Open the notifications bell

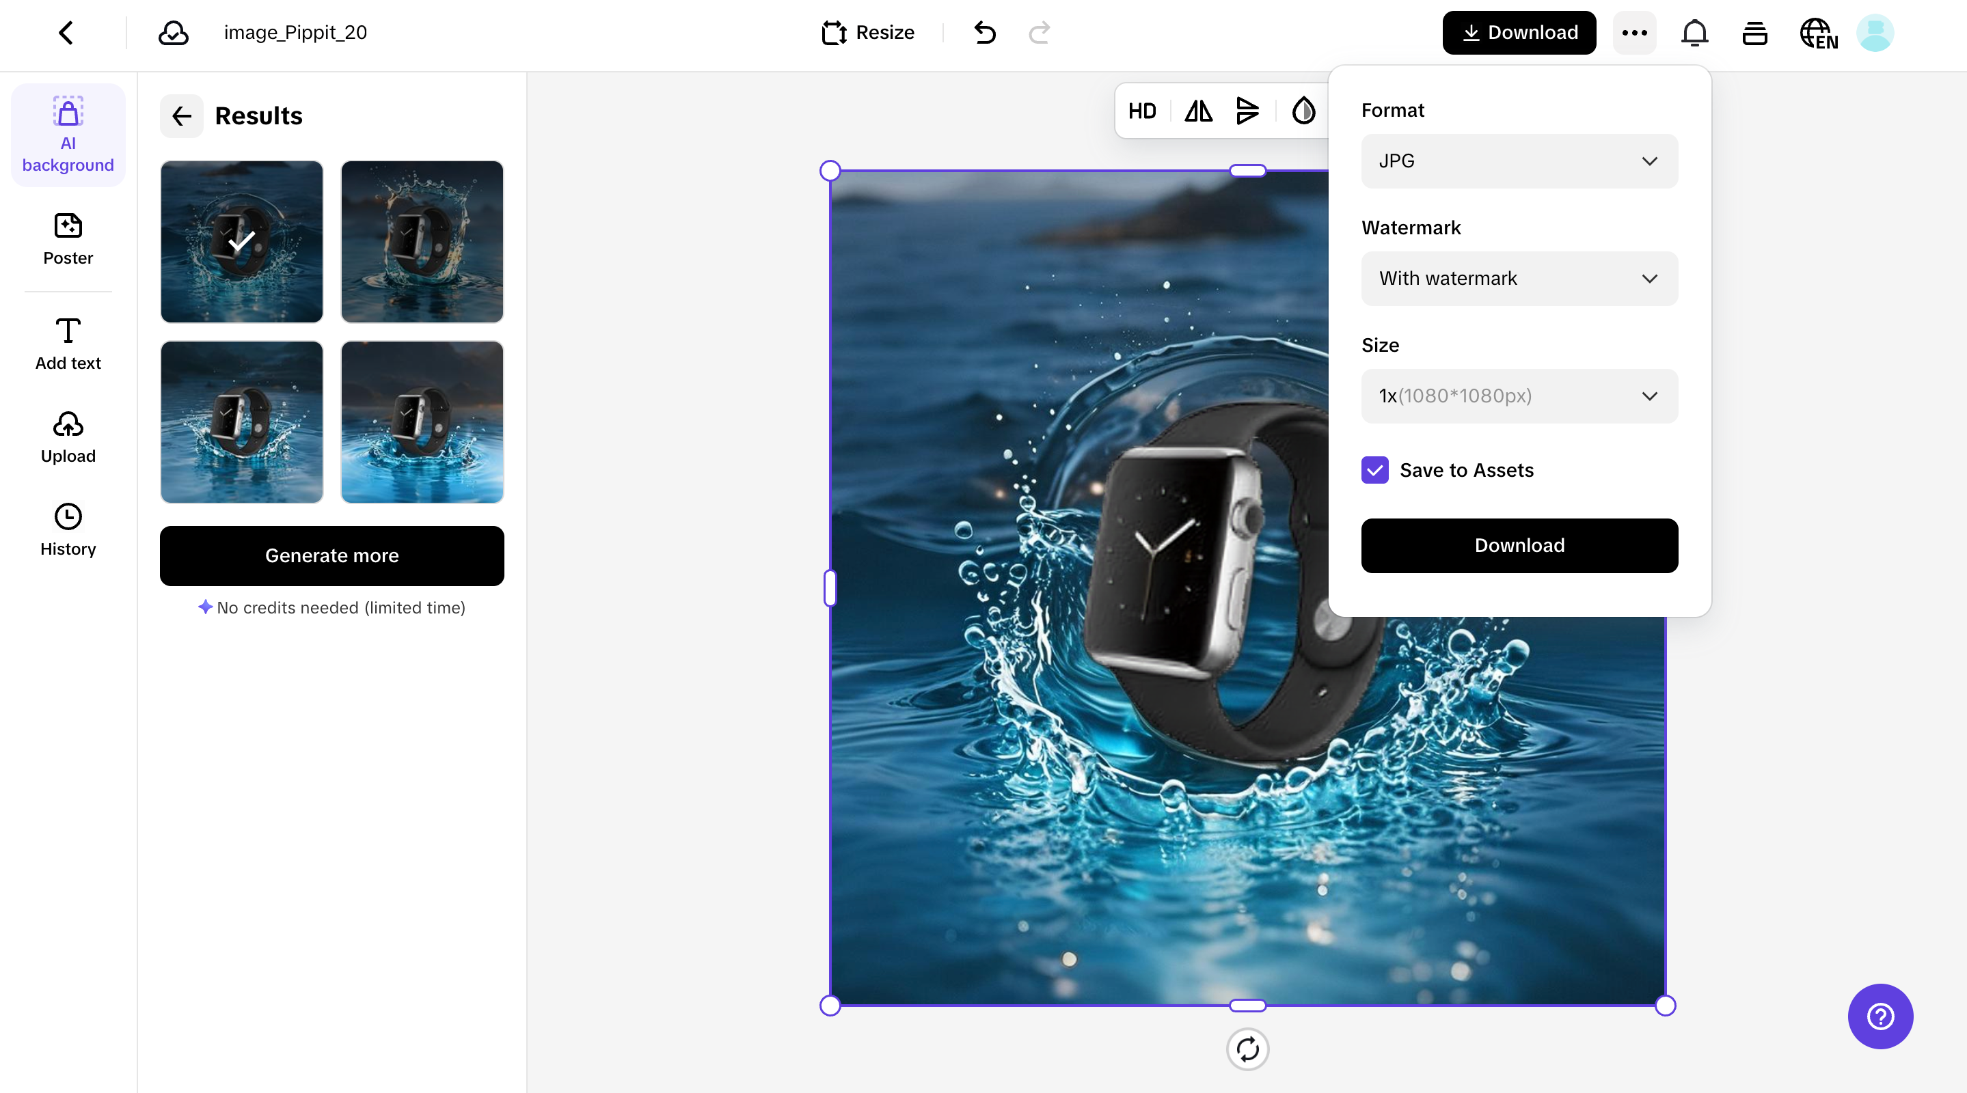(1694, 33)
